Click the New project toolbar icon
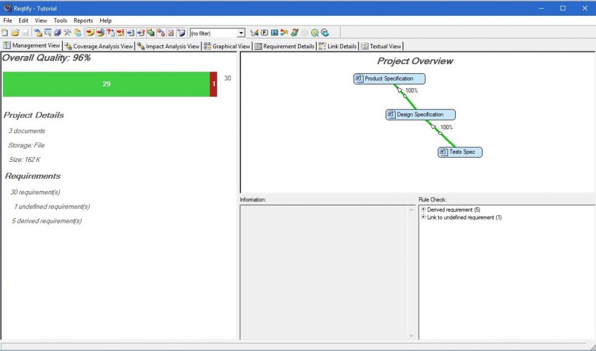This screenshot has height=351, width=596. [5, 33]
